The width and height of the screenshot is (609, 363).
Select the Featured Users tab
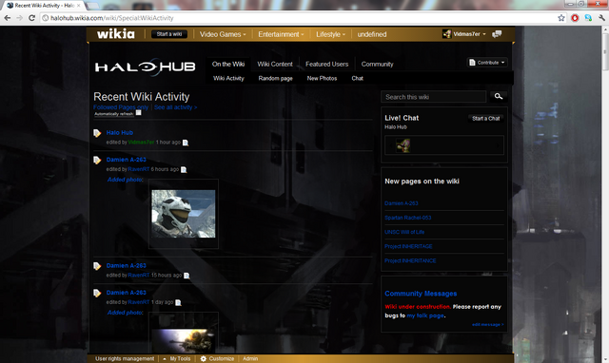[326, 64]
